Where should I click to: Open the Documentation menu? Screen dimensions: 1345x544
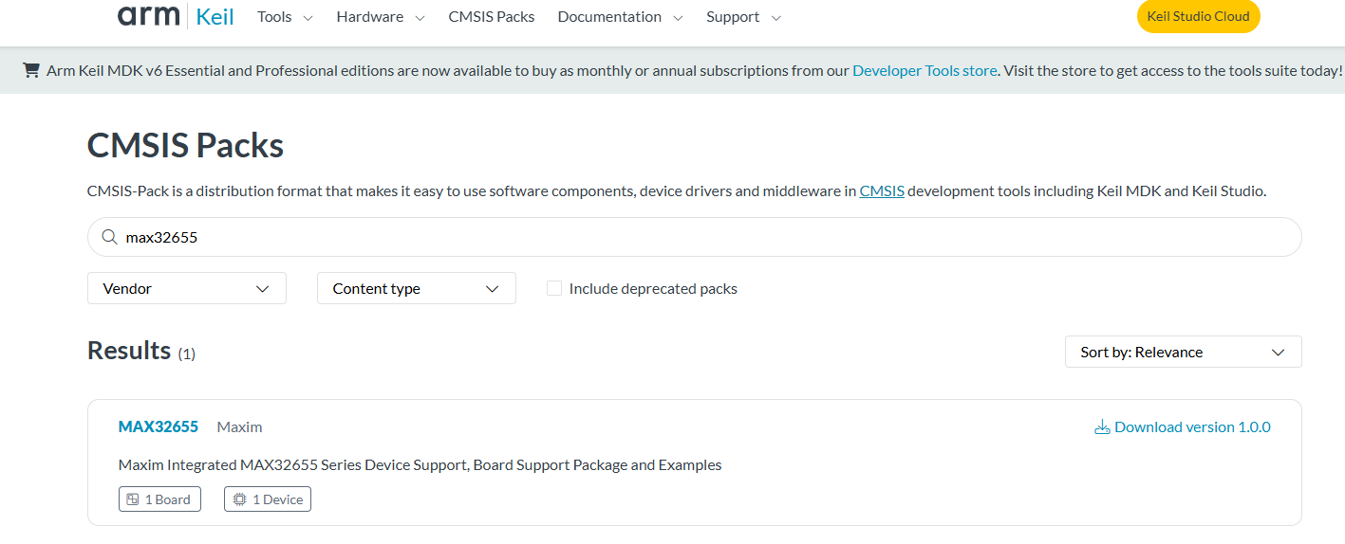[x=620, y=17]
